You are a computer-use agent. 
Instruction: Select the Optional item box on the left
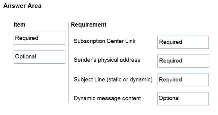point(40,57)
